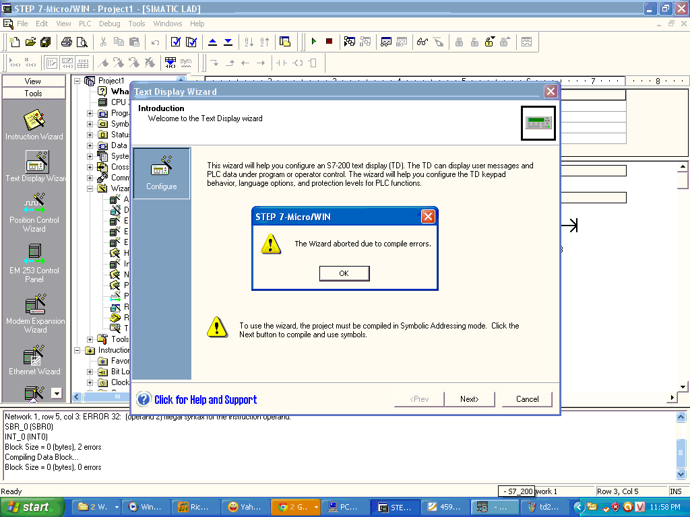
Task: Click the View bar at top of the sidebar
Action: 34,81
